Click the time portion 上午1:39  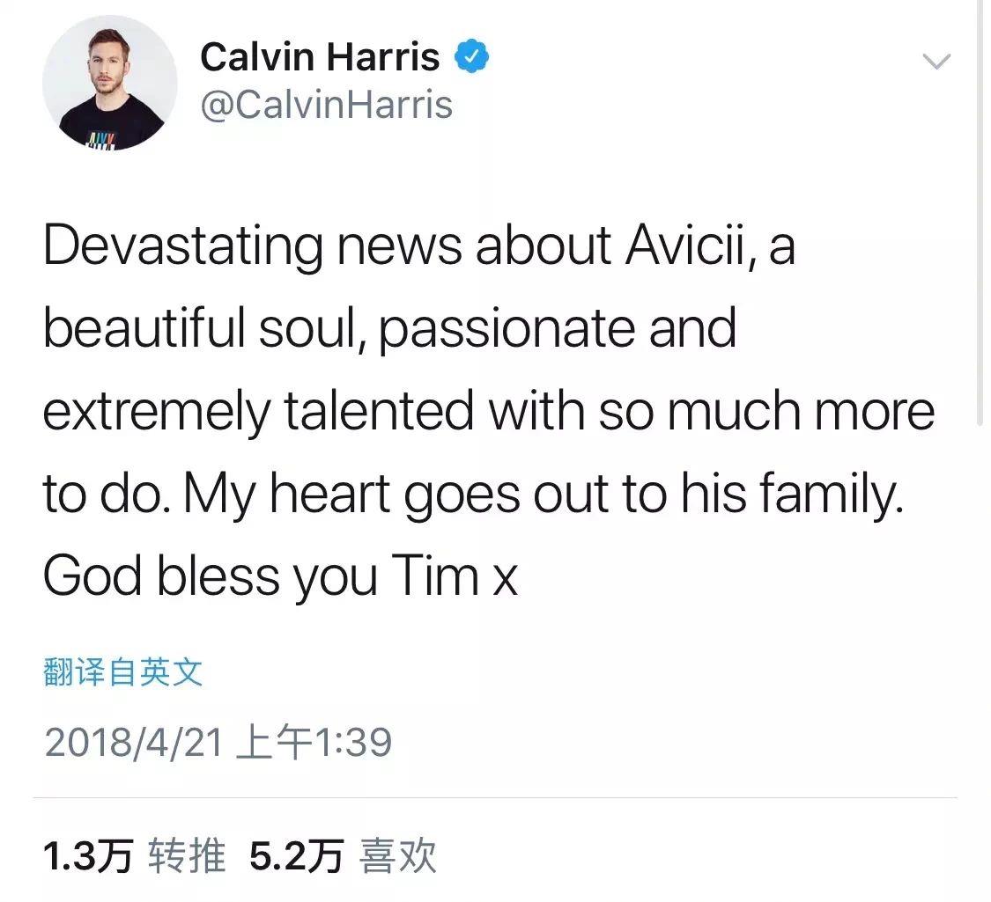(314, 742)
